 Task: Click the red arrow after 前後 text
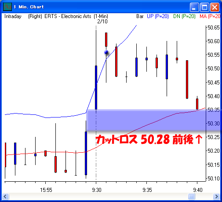[199, 139]
